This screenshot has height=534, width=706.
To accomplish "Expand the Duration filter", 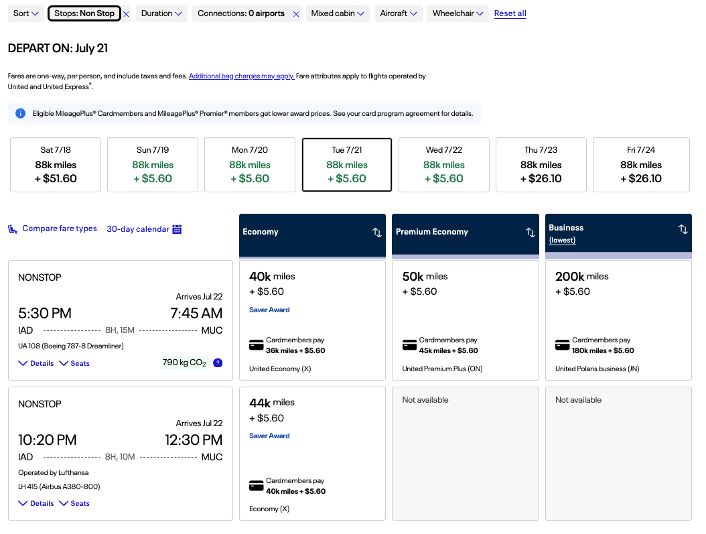I will point(161,13).
